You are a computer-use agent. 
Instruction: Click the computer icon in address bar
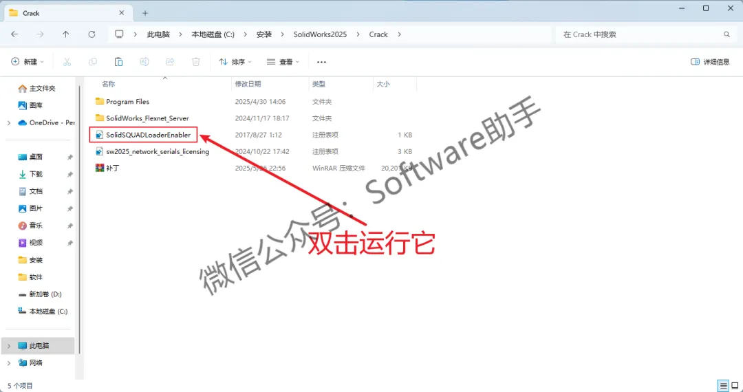120,34
